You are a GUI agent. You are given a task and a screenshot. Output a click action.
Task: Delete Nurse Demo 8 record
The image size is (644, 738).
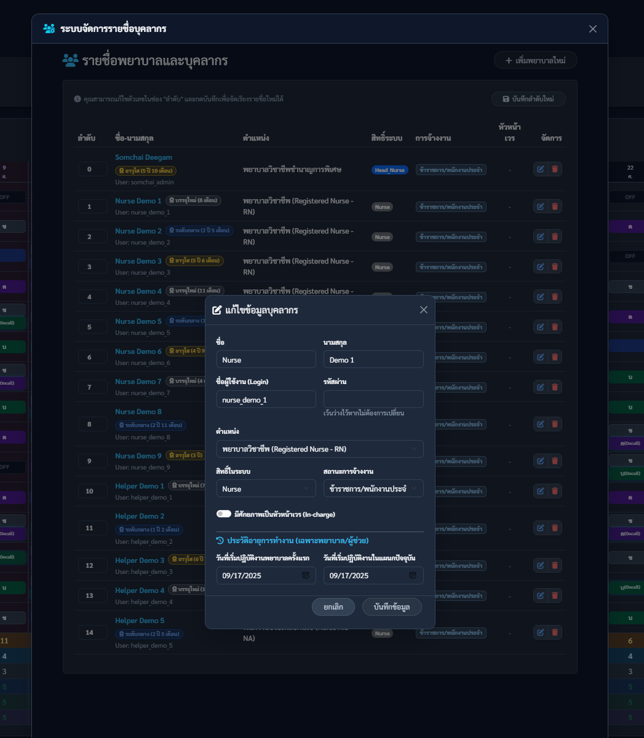[555, 424]
